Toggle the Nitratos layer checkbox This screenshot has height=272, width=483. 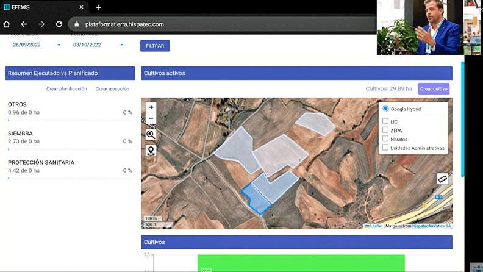[385, 138]
